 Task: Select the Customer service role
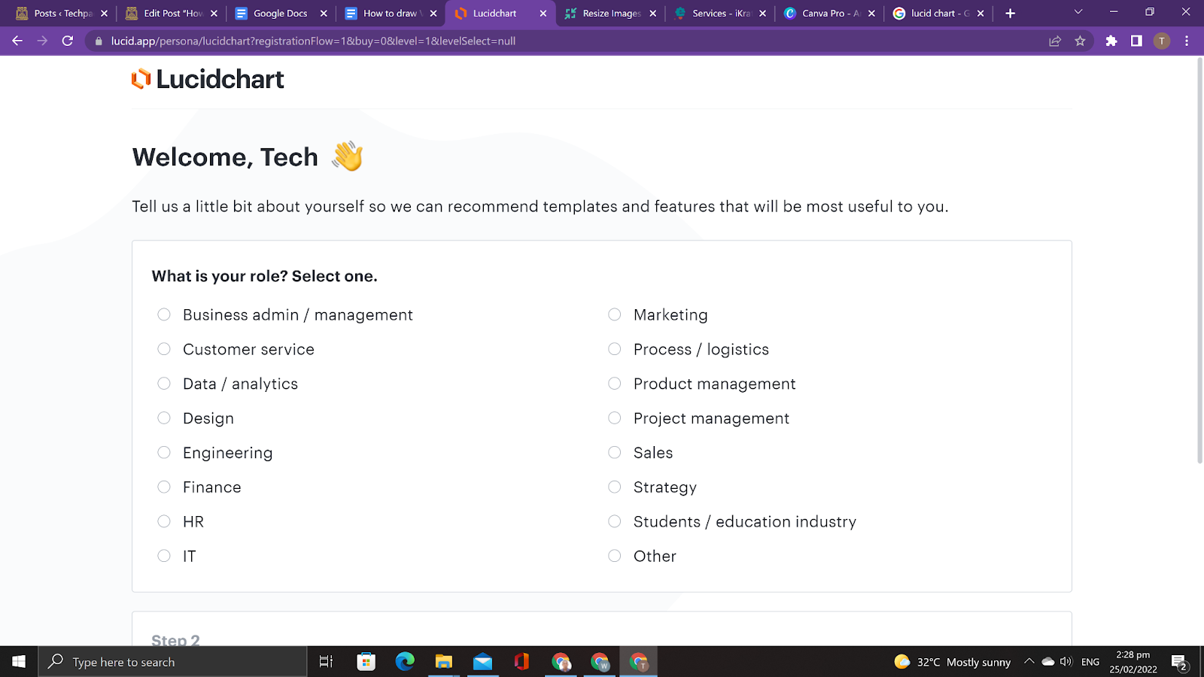tap(164, 349)
